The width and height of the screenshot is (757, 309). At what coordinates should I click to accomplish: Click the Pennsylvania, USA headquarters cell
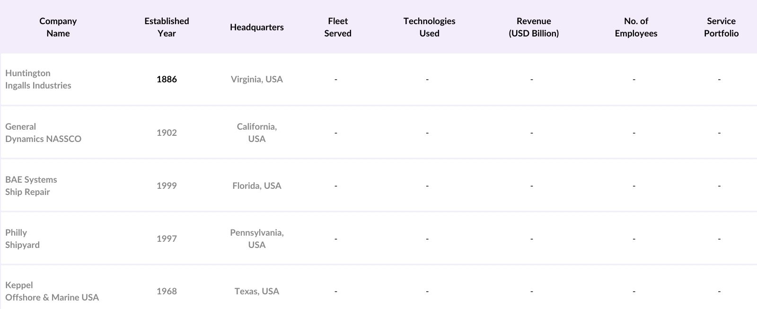(x=257, y=238)
